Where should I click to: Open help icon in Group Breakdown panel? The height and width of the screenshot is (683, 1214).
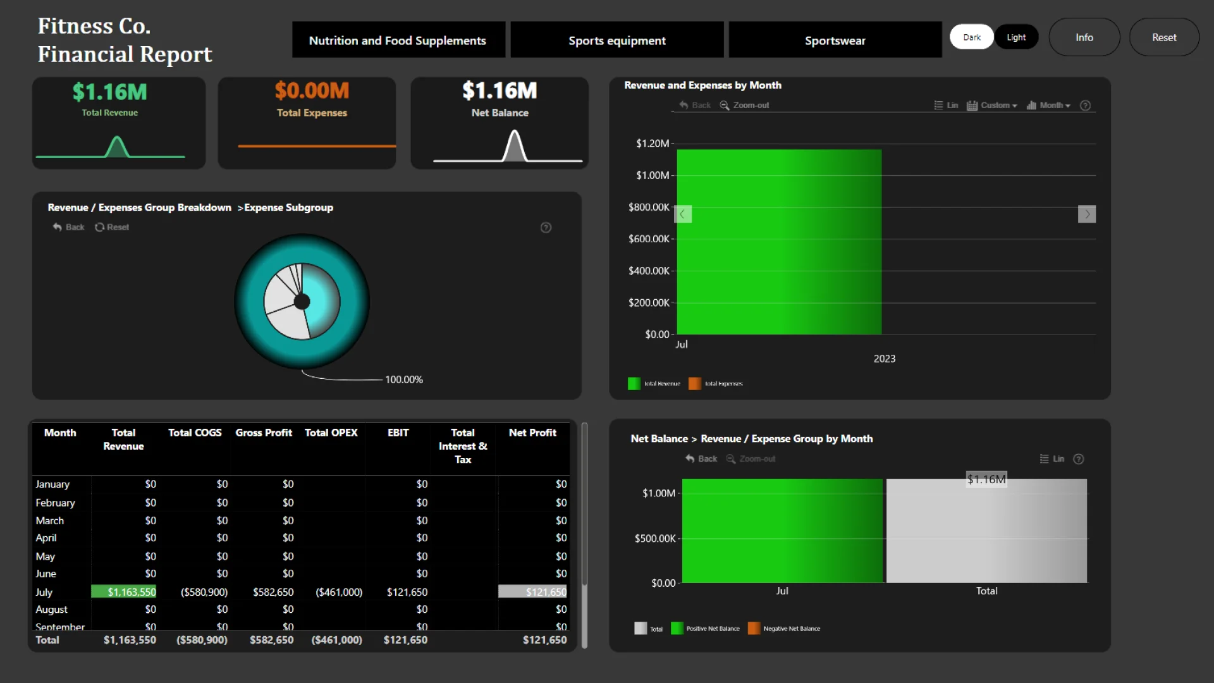(546, 227)
